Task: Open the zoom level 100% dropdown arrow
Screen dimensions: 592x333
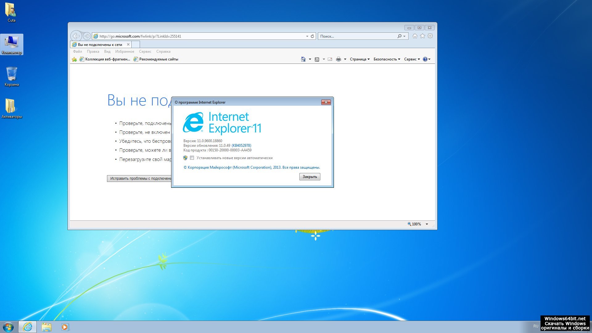Action: click(427, 224)
